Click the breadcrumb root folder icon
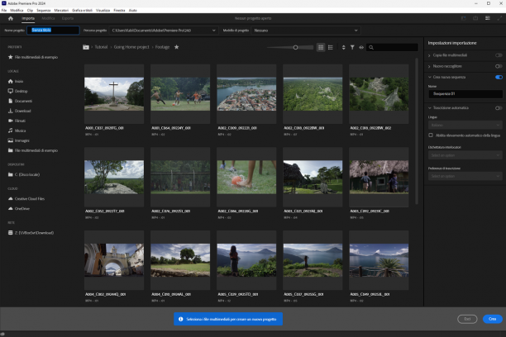Screen dimensions: 506x337 86,47
